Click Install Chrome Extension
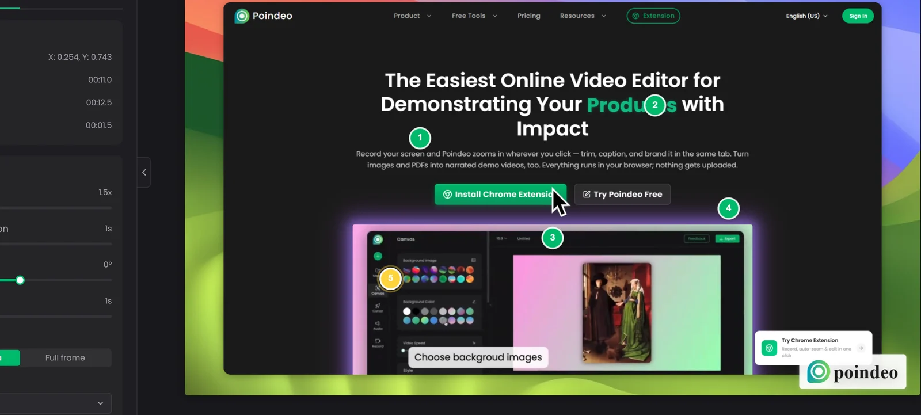Viewport: 921px width, 415px height. point(500,194)
